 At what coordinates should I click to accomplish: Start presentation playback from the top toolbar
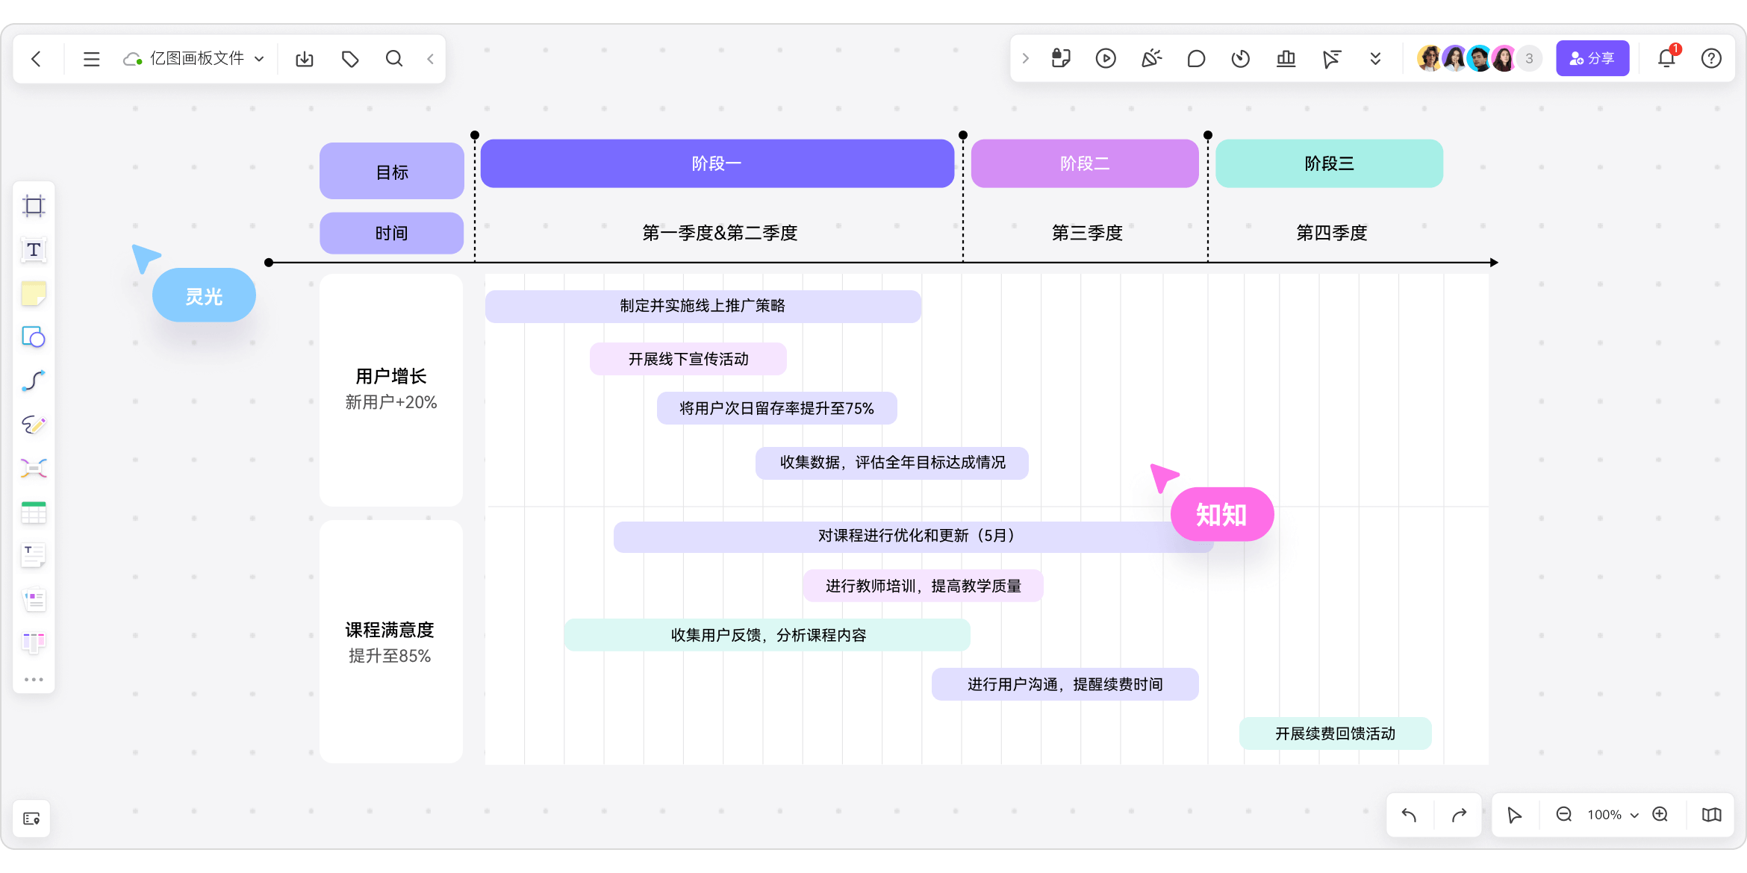tap(1106, 58)
